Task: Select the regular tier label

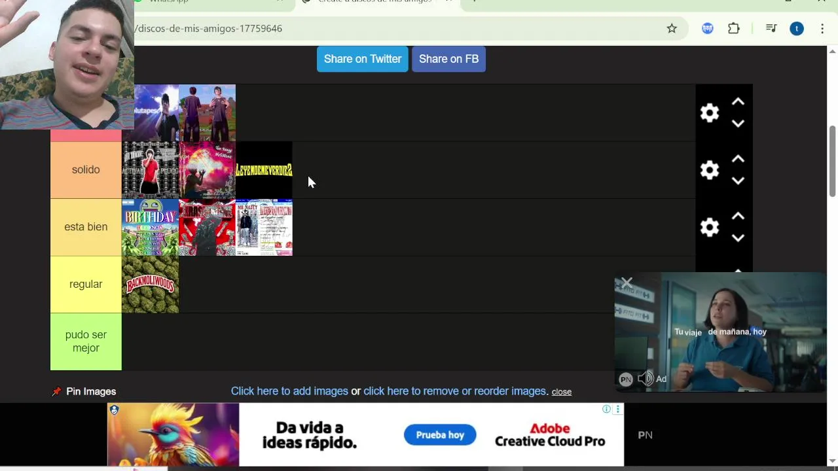Action: [86, 285]
